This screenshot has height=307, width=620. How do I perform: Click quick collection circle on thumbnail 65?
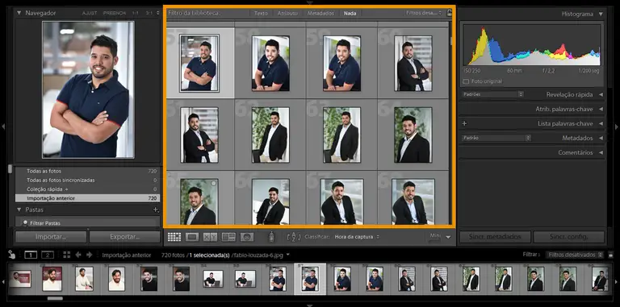(213, 184)
